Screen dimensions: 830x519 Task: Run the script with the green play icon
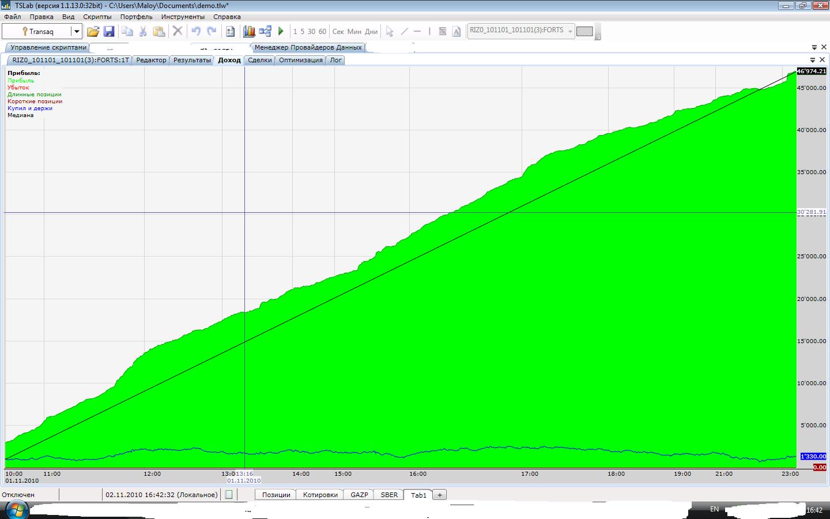click(x=281, y=32)
